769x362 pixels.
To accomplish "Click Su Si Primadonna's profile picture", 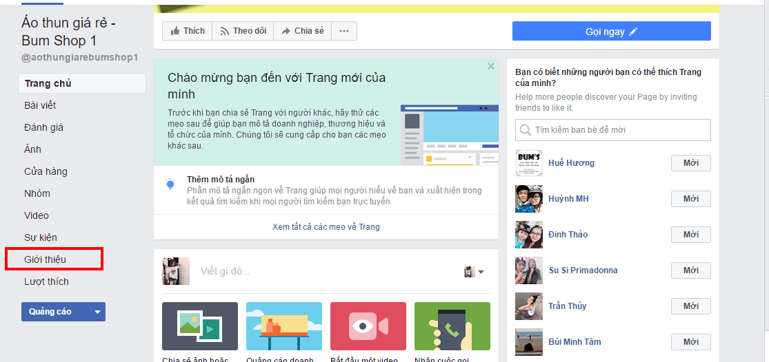I will pos(529,270).
